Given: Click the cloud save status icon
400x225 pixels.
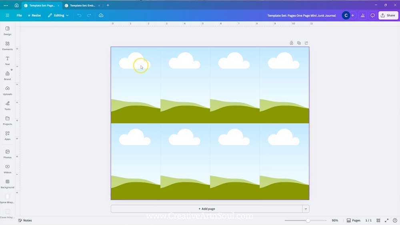Looking at the screenshot, I should point(101,15).
